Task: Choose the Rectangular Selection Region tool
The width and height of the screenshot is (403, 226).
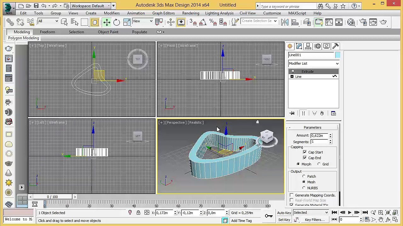Action: click(84, 22)
